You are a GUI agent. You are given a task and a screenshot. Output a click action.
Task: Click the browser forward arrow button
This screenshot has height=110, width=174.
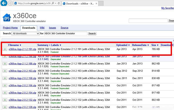pyautogui.click(x=10, y=3)
